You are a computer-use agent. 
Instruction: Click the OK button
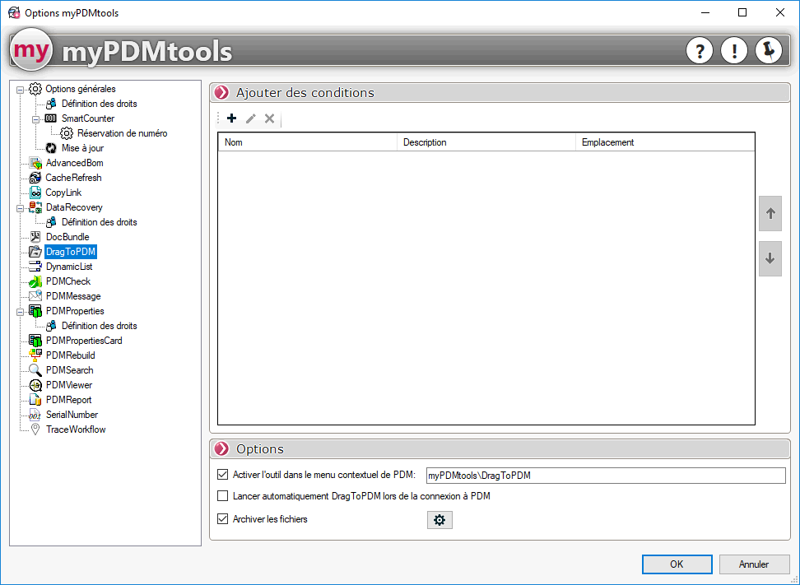point(677,564)
